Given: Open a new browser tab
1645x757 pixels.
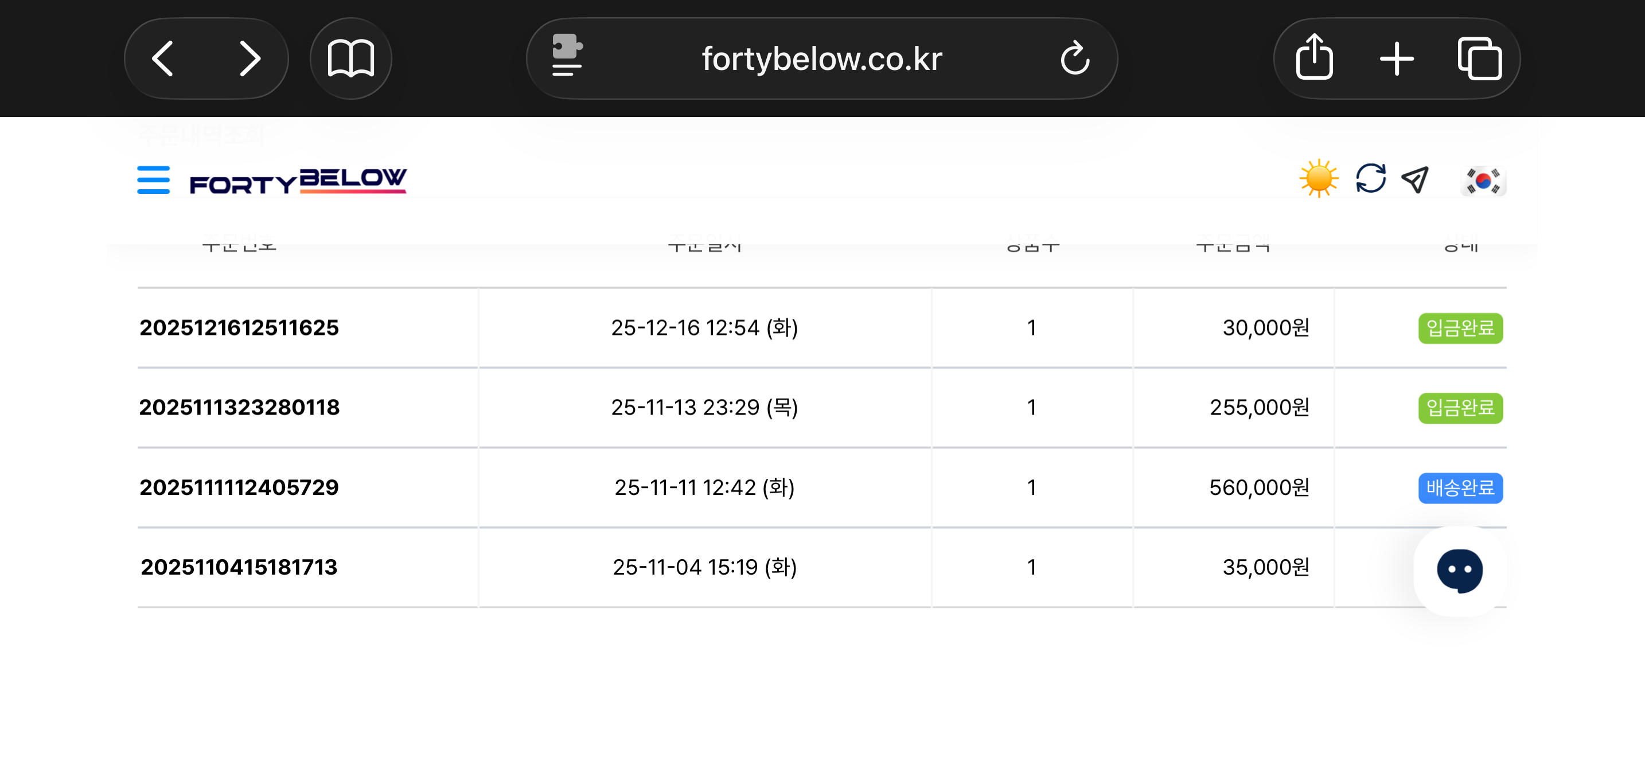Looking at the screenshot, I should 1397,58.
